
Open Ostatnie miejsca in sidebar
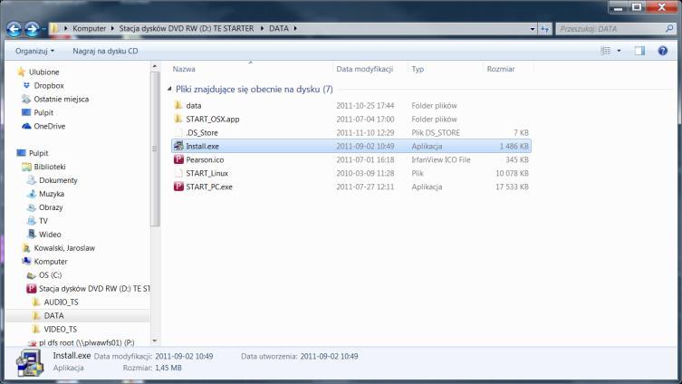(61, 99)
